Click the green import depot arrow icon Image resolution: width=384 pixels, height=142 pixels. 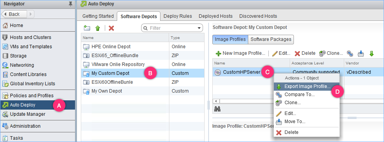(x=98, y=28)
